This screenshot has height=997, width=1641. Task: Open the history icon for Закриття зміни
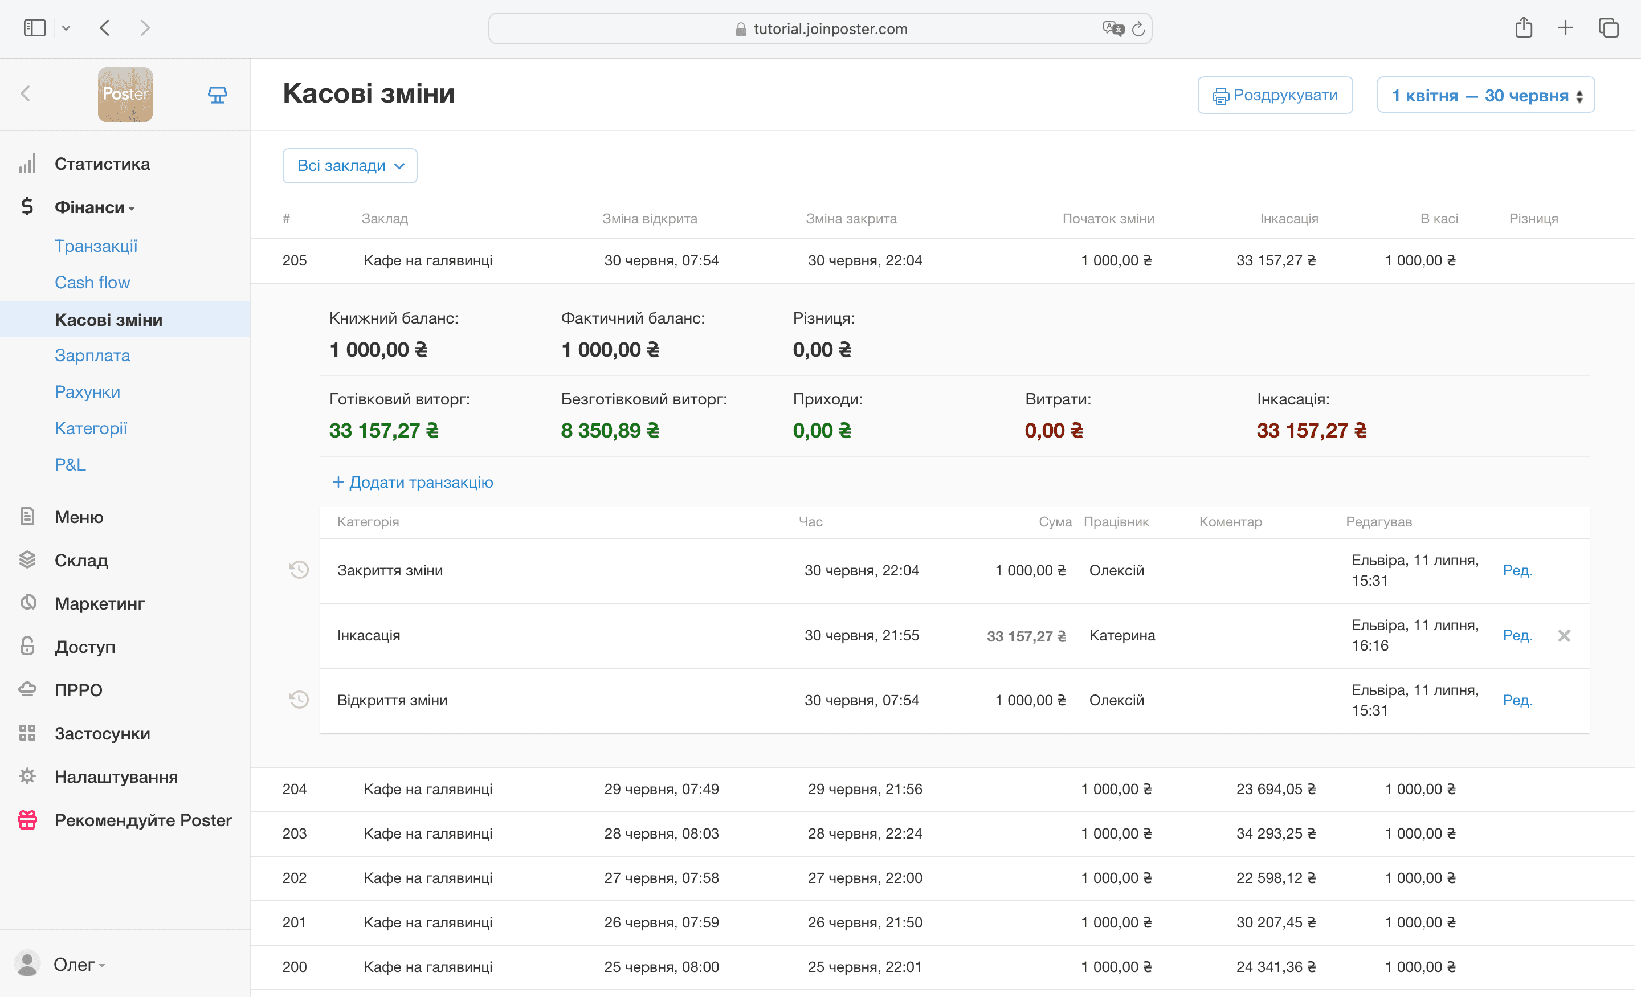pyautogui.click(x=299, y=570)
